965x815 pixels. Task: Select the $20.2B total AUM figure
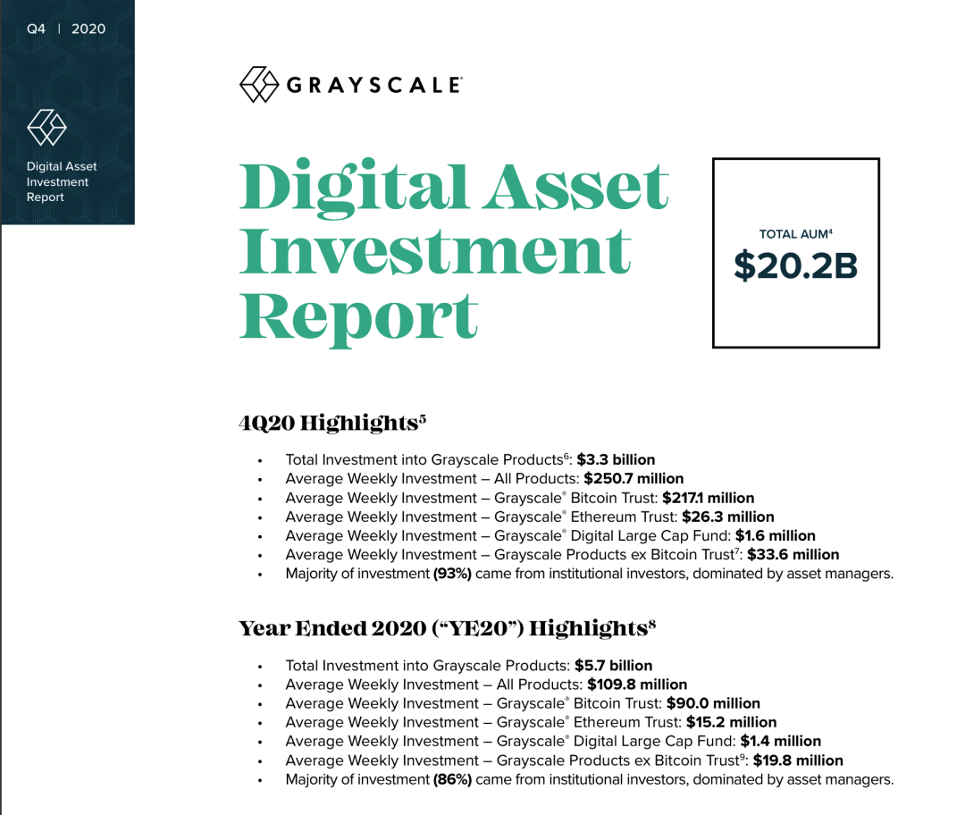796,266
